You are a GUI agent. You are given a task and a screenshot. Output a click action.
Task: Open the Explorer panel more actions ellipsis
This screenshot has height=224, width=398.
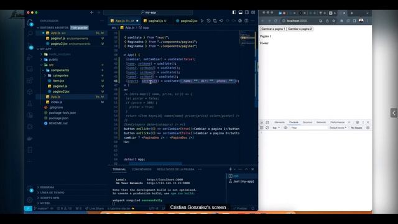tap(102, 21)
